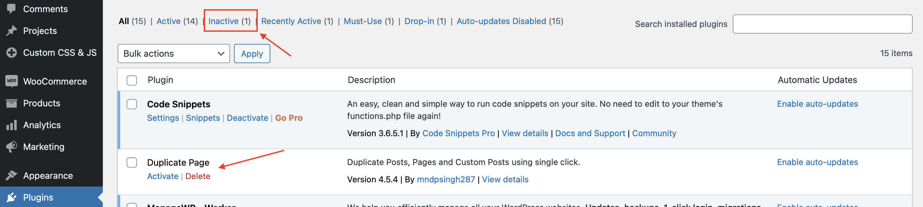Focus the Search installed plugins field

(x=822, y=24)
